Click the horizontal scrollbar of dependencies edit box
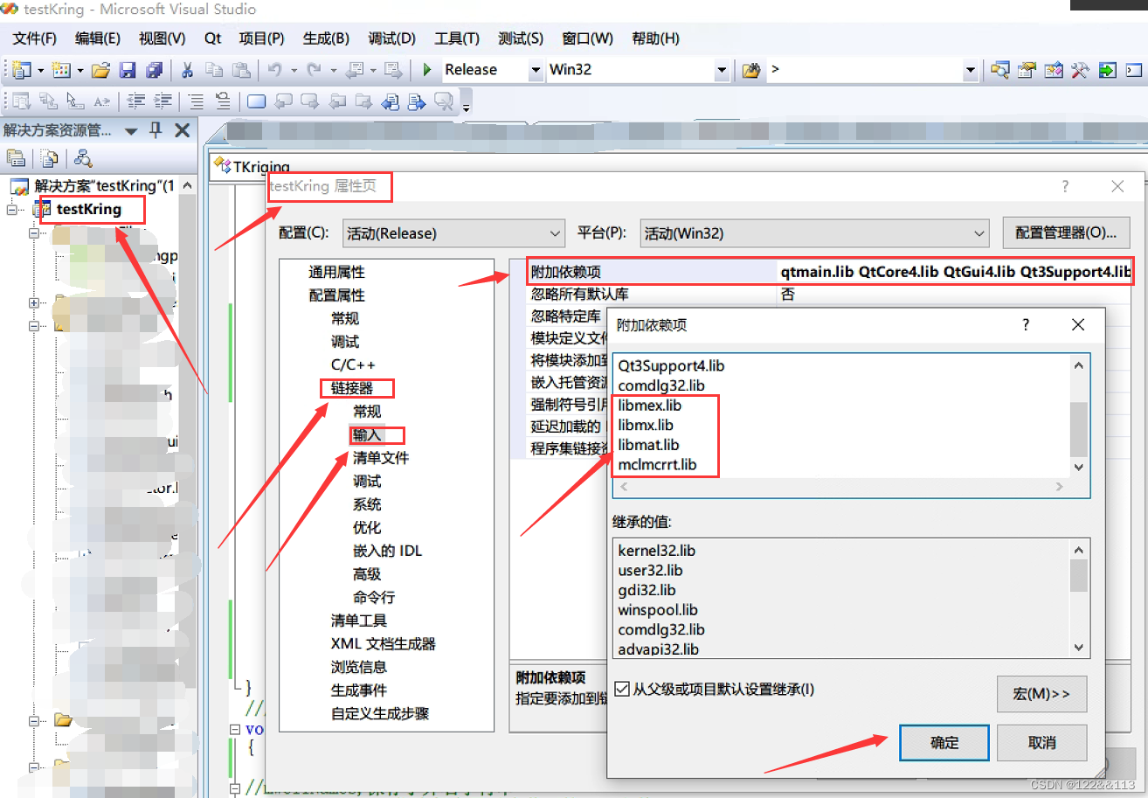Screen dimensions: 1148x798 842,487
